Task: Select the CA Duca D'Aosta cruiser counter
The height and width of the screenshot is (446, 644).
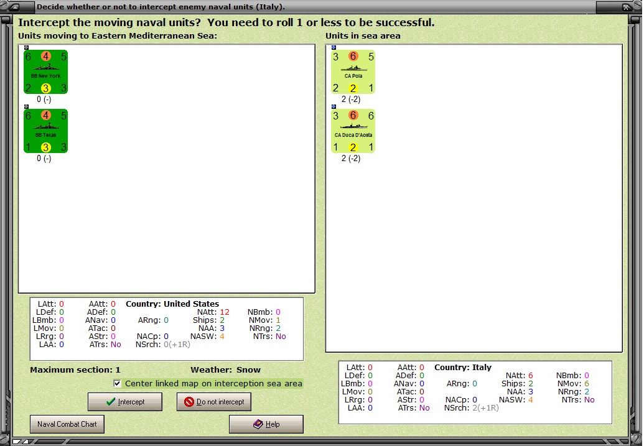Action: point(353,131)
